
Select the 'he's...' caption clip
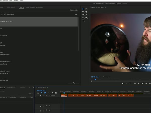115,95
